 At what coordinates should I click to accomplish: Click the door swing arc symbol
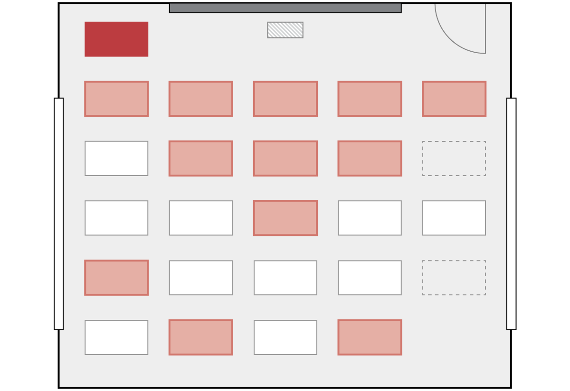[460, 28]
